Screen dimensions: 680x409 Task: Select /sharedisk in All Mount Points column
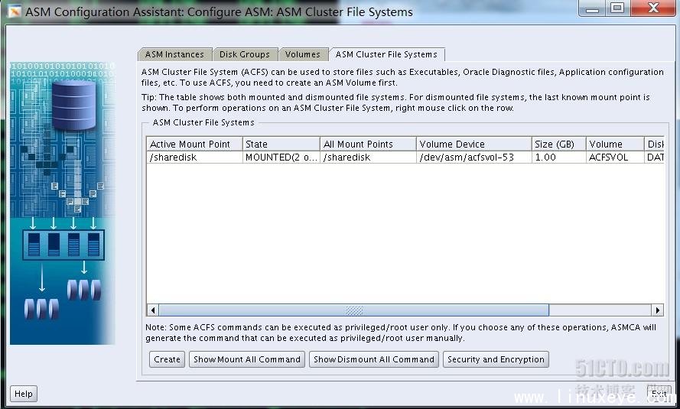(368, 157)
